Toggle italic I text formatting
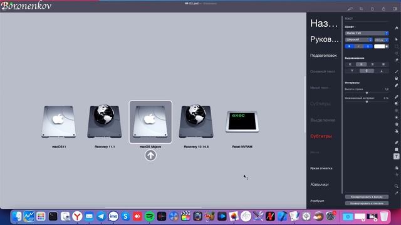Screen dimensions: 401x225 pyautogui.click(x=359, y=46)
